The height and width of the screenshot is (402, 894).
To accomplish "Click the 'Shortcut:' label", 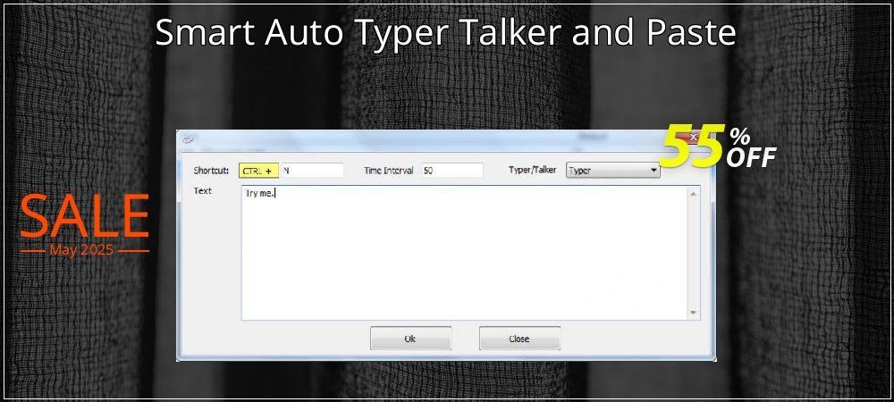I will pos(211,171).
